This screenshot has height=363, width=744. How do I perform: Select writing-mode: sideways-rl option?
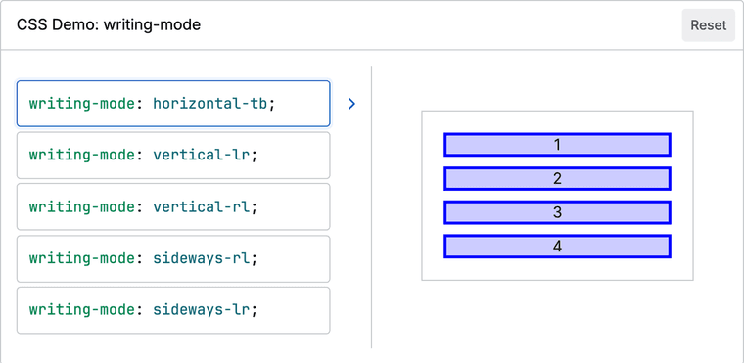173,258
